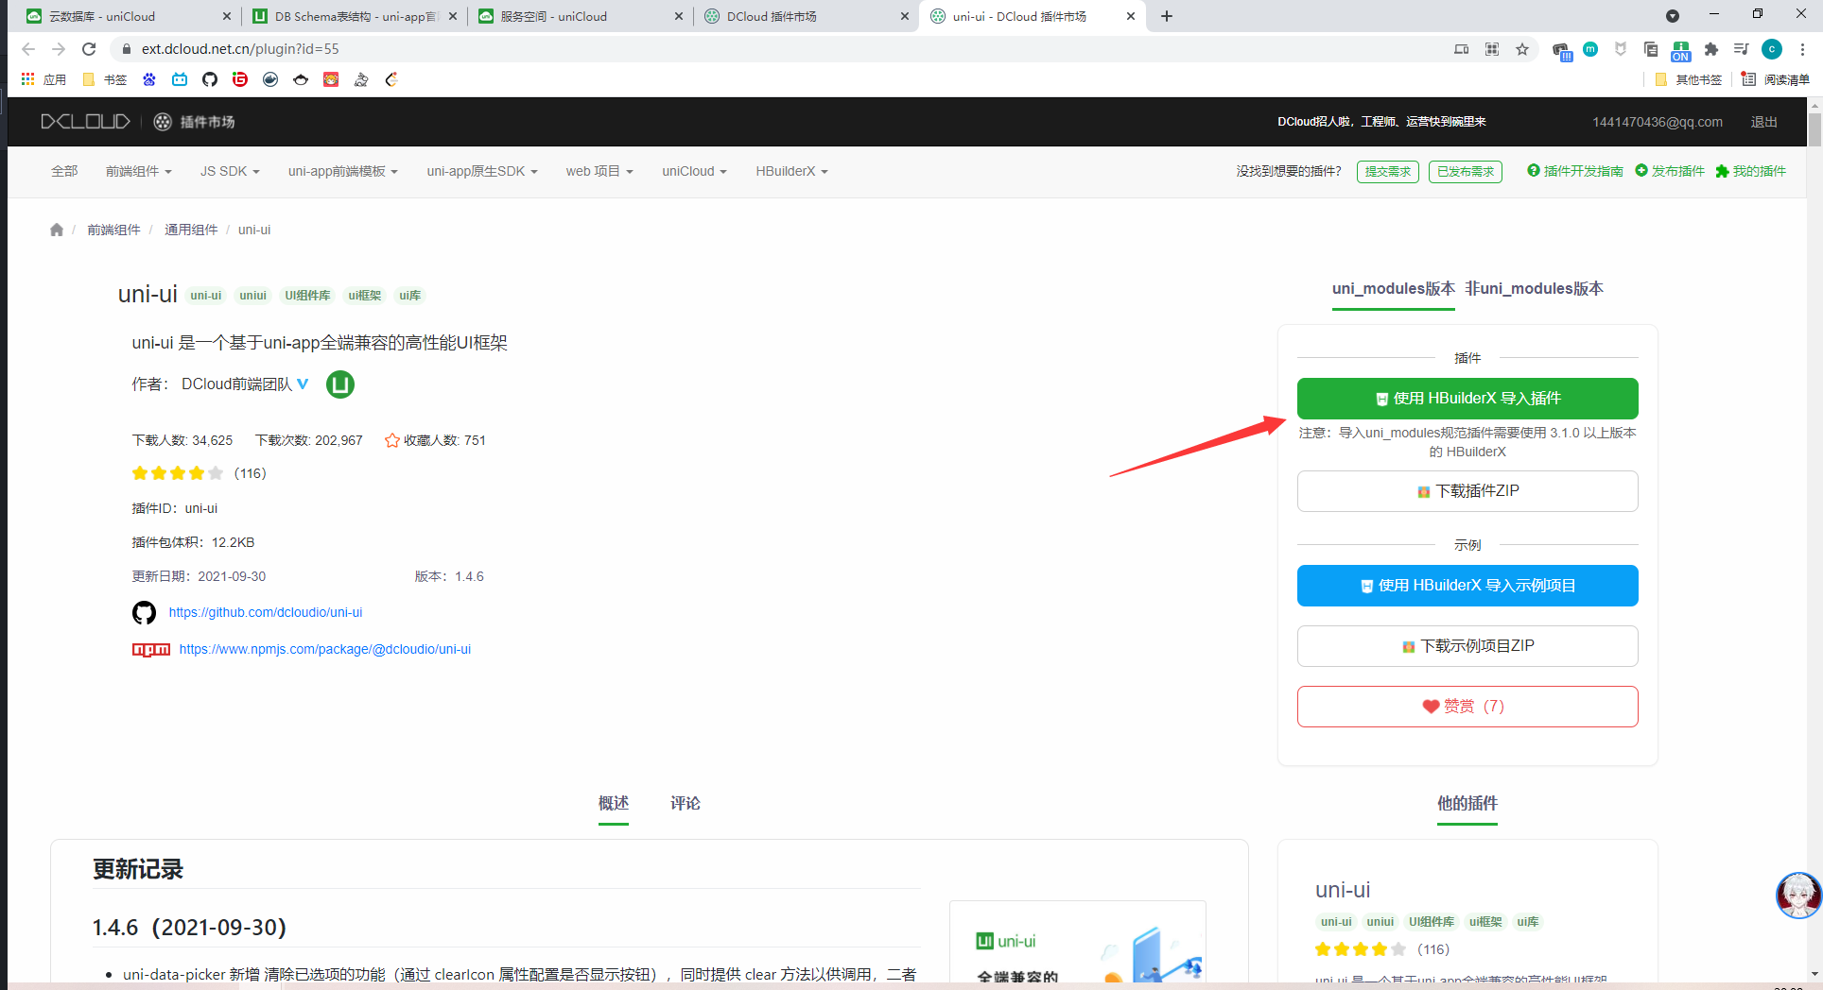The image size is (1823, 990).
Task: Click the DCloud logo in header
Action: (85, 122)
